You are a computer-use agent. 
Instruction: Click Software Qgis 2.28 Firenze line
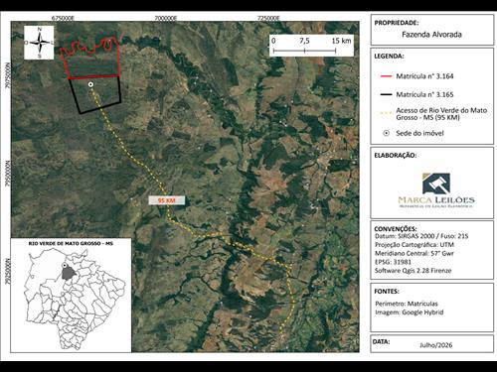[x=413, y=271]
